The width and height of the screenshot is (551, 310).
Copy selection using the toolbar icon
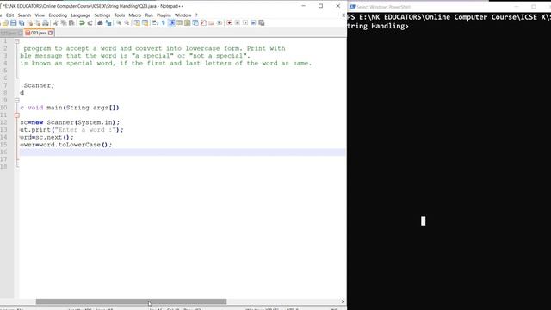point(64,23)
